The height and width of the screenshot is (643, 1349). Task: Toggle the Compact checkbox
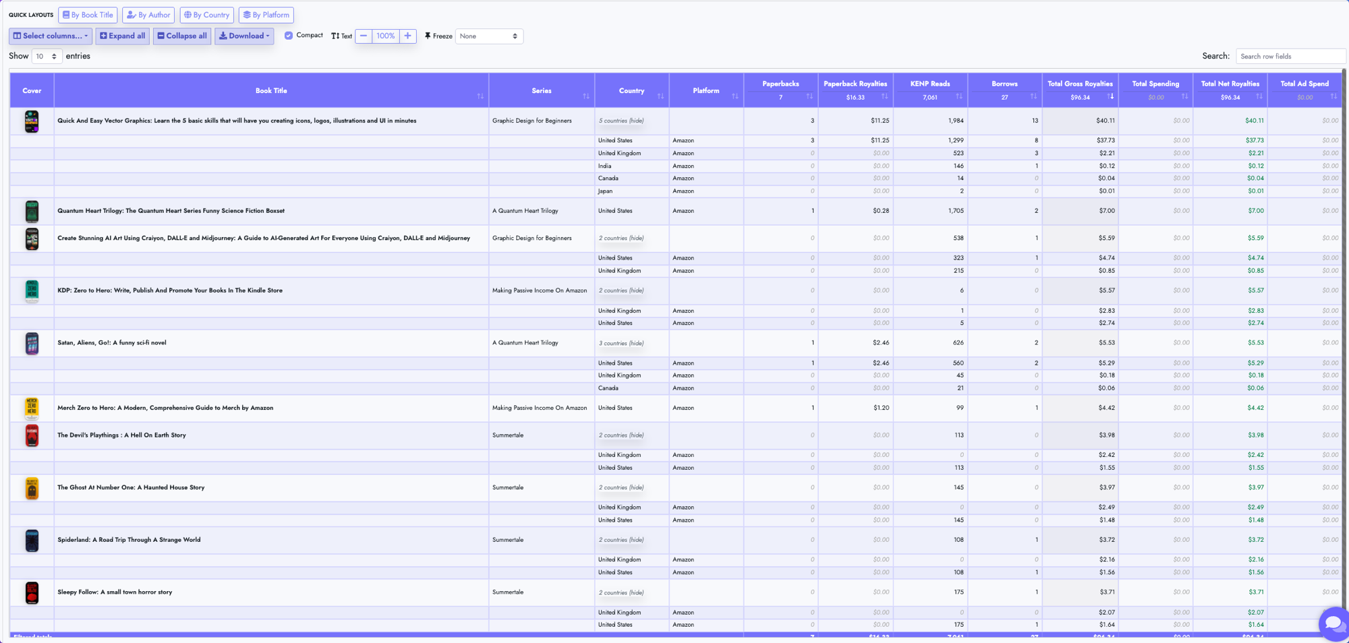click(x=289, y=36)
